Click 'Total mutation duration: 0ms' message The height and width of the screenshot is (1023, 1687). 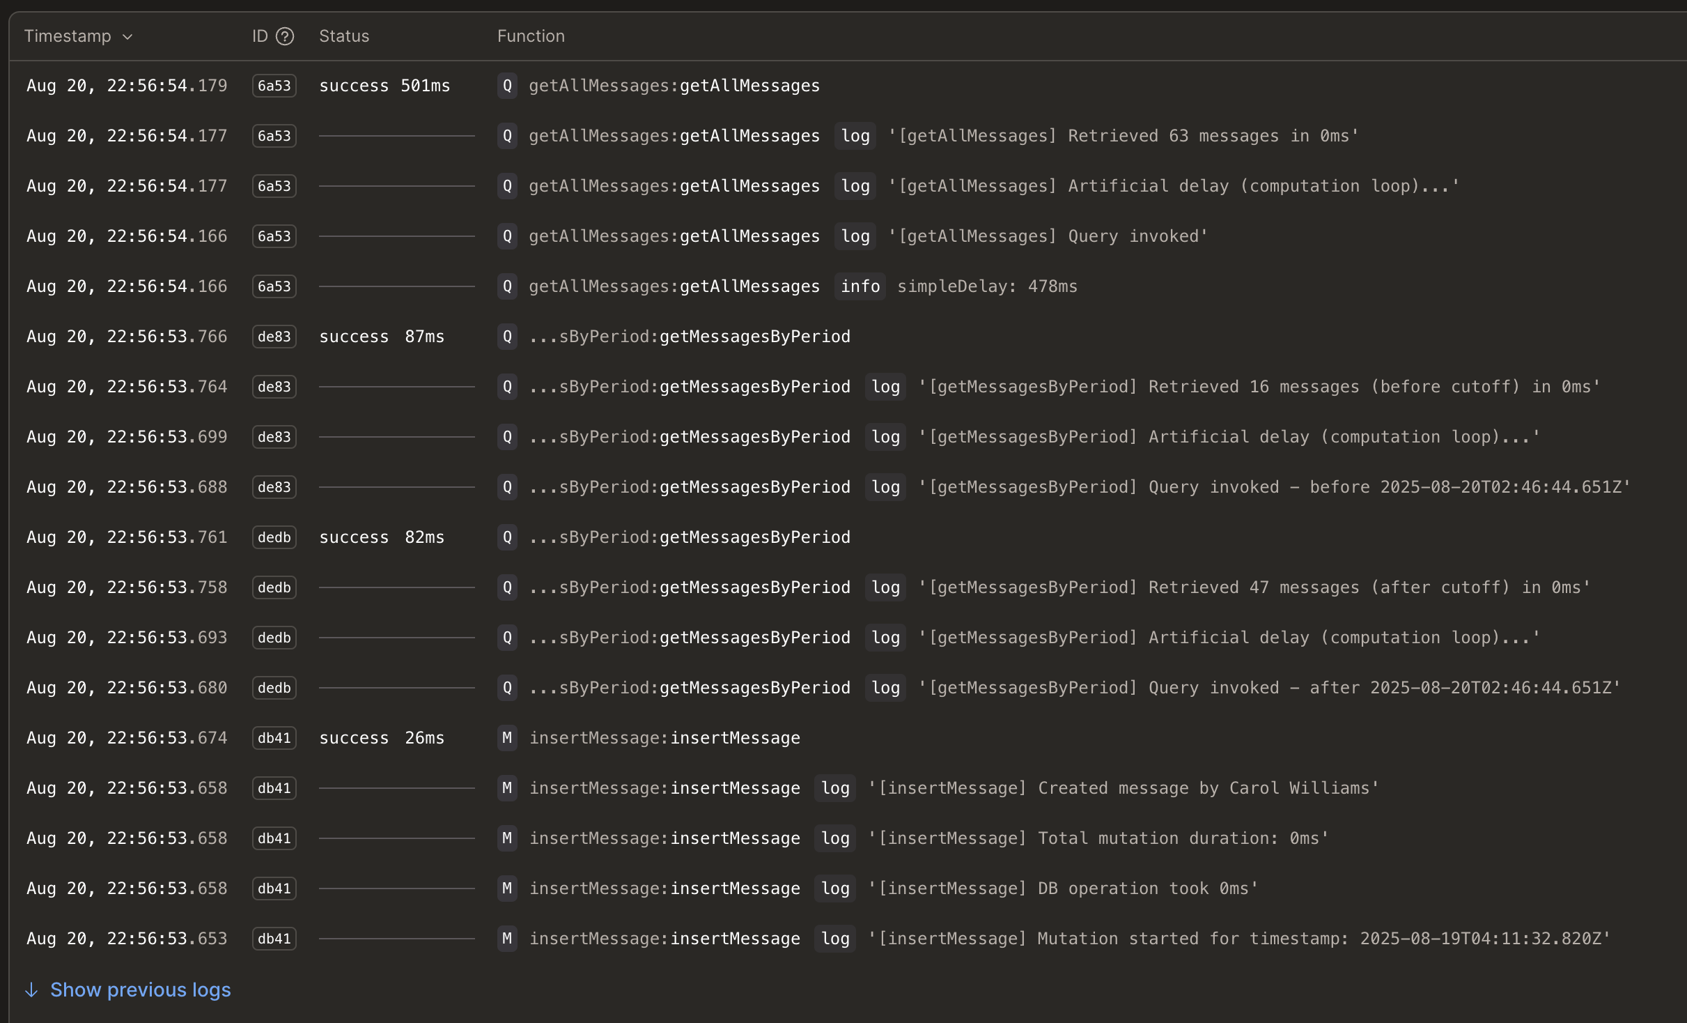pyautogui.click(x=1098, y=838)
